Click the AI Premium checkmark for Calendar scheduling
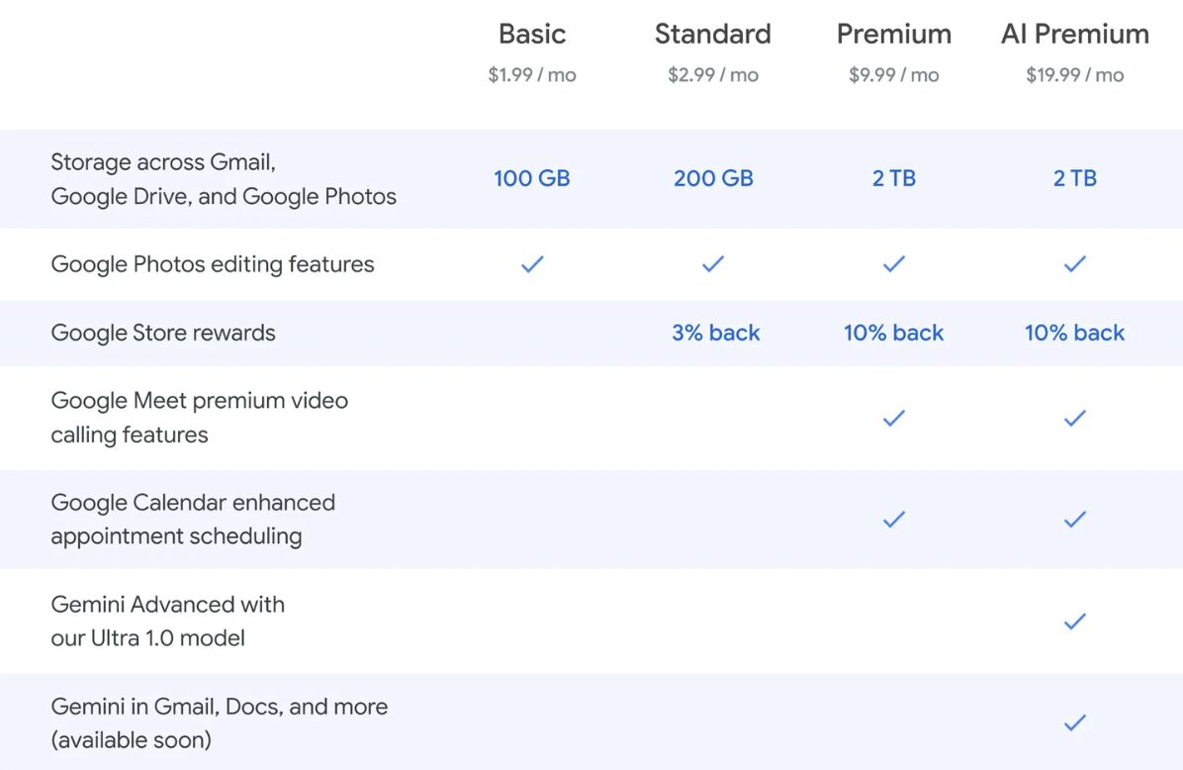 pos(1075,520)
